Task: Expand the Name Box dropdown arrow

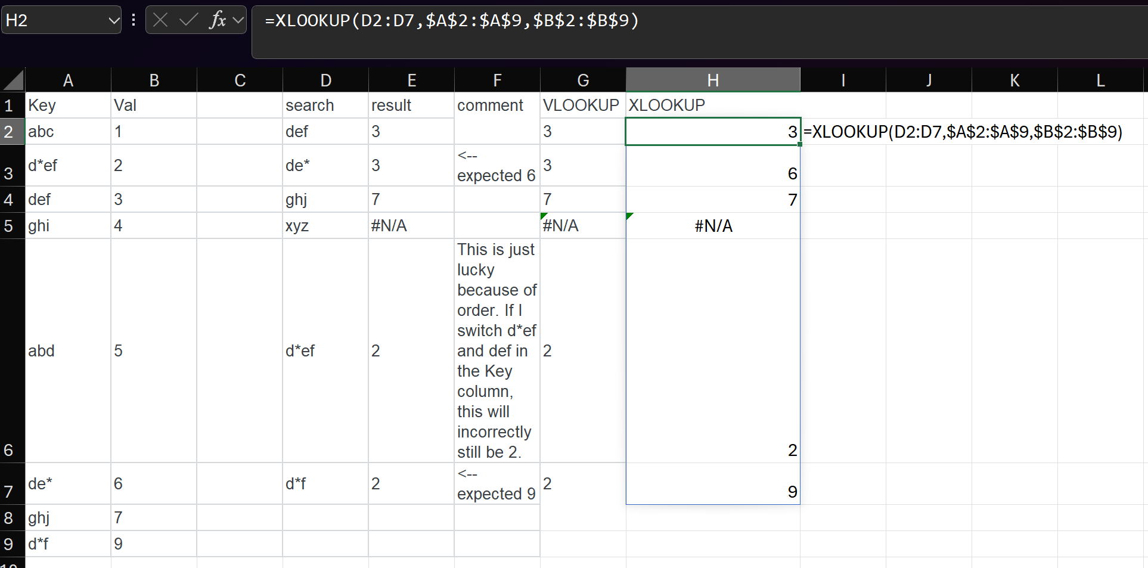Action: click(x=114, y=21)
